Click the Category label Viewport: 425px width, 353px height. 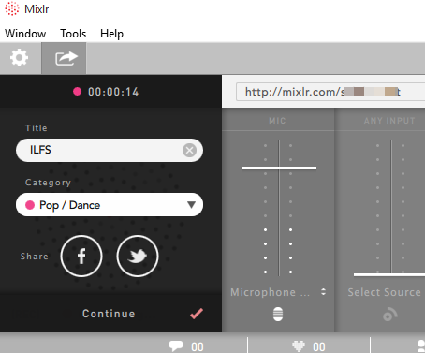point(48,183)
